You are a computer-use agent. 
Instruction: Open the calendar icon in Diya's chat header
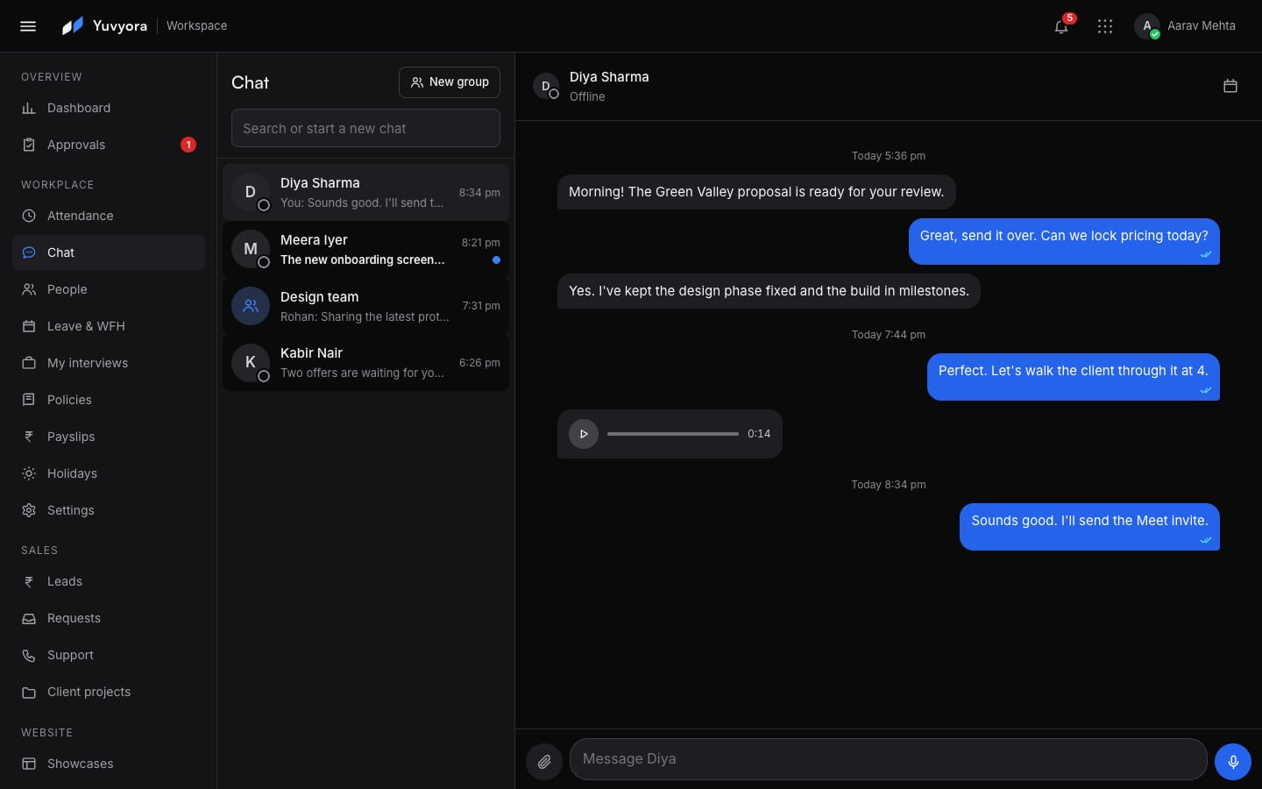click(1230, 86)
